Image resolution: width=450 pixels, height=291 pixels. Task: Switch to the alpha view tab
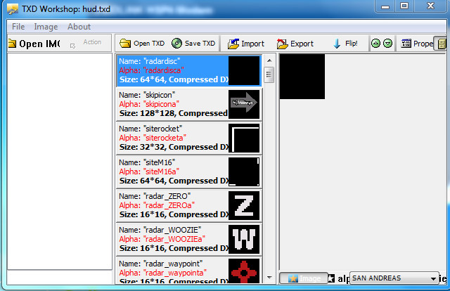coord(339,278)
